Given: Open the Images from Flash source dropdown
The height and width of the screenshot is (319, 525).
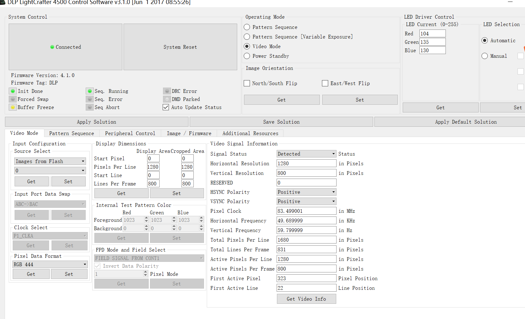Looking at the screenshot, I should click(50, 161).
